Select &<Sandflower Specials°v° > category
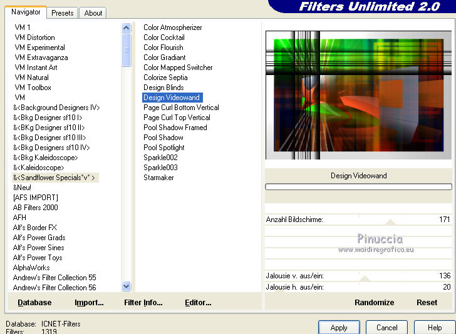 [x=55, y=178]
